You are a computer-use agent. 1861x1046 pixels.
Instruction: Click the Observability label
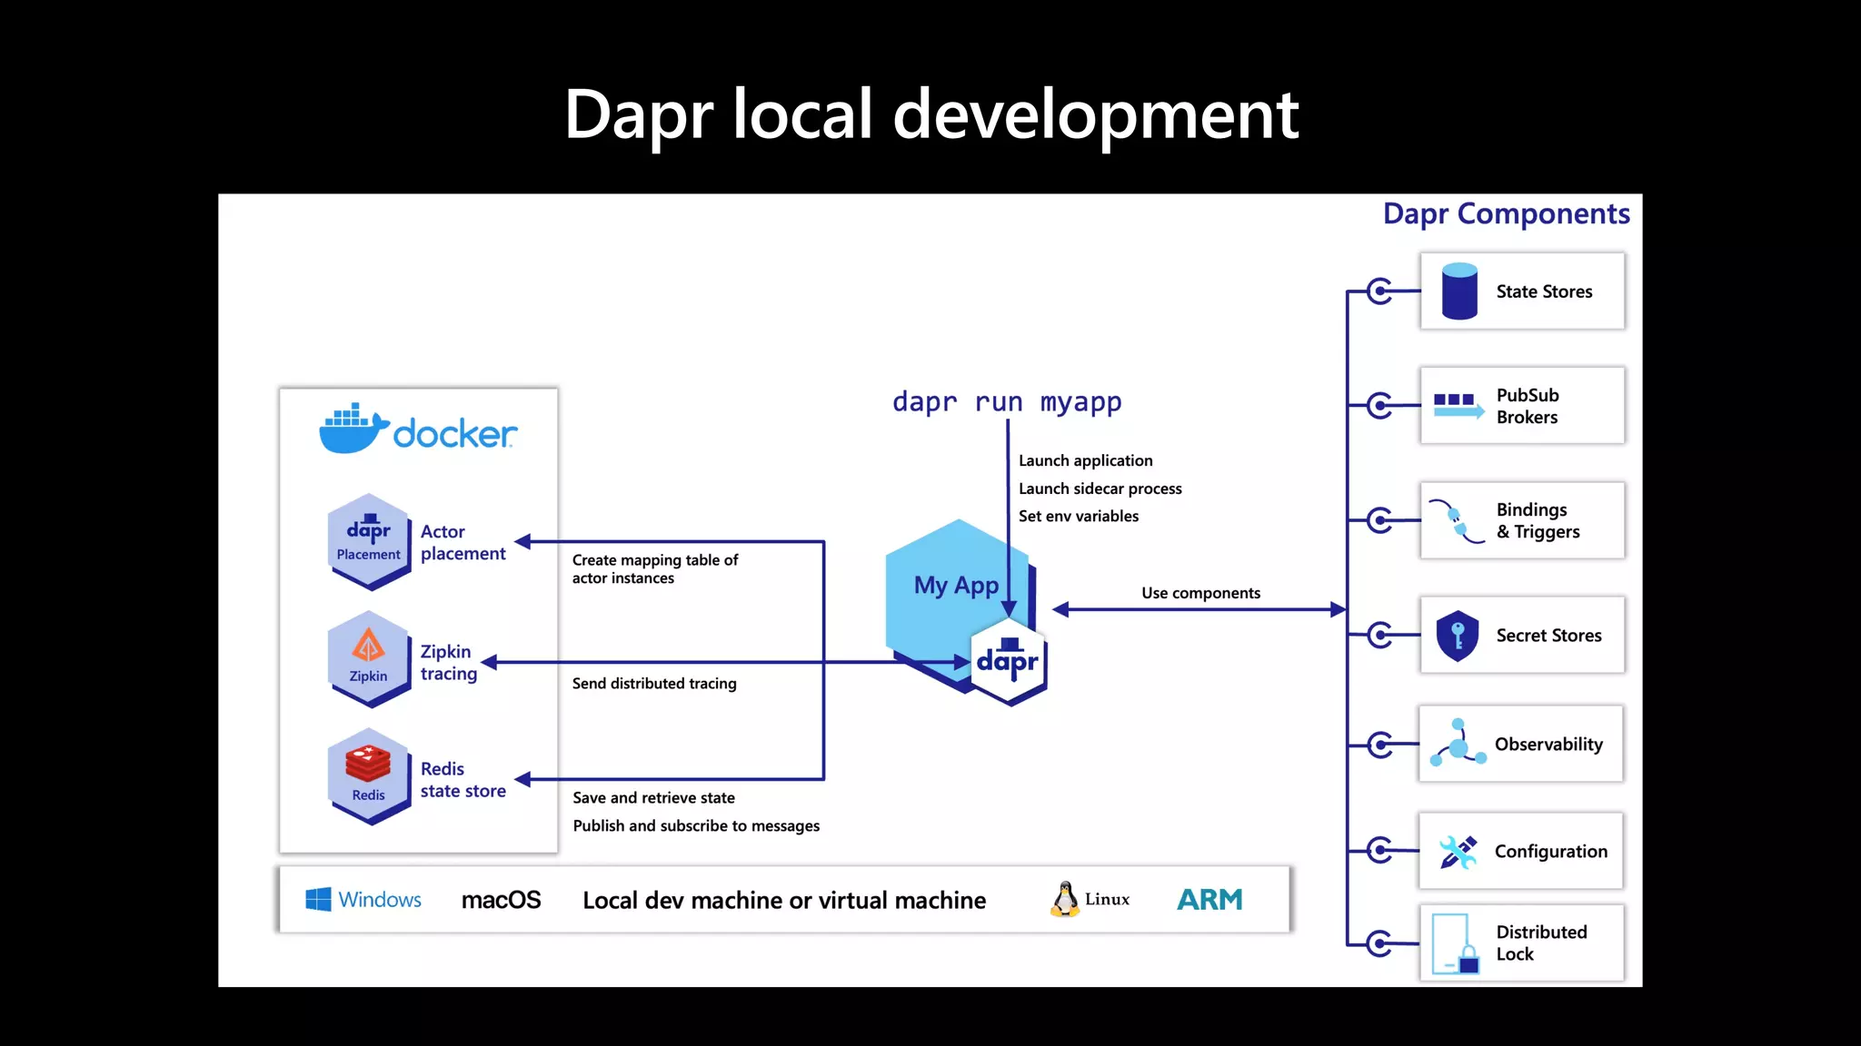1548,745
